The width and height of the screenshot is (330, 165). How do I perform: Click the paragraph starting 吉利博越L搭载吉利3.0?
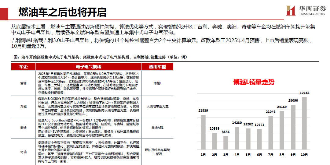coord(162,43)
